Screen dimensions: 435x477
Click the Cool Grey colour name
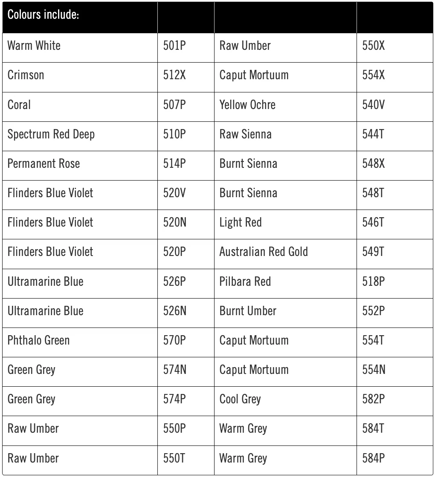[x=240, y=399]
